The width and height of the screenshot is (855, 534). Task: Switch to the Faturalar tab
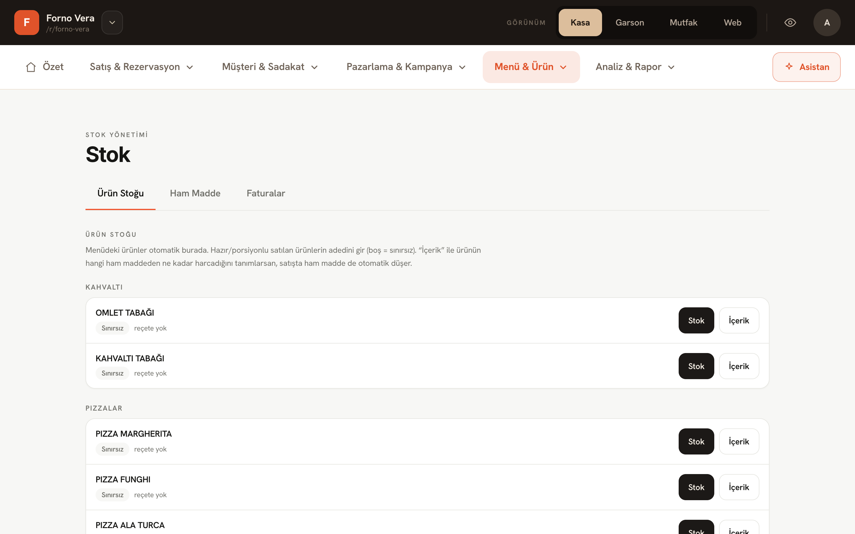(x=266, y=193)
